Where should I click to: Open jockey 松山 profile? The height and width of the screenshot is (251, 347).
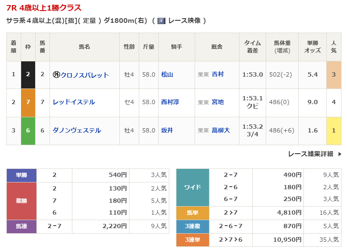coord(167,74)
